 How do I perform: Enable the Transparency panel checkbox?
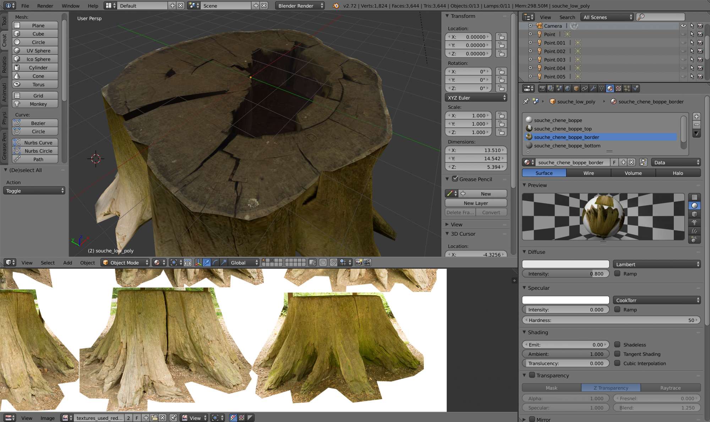click(x=532, y=375)
